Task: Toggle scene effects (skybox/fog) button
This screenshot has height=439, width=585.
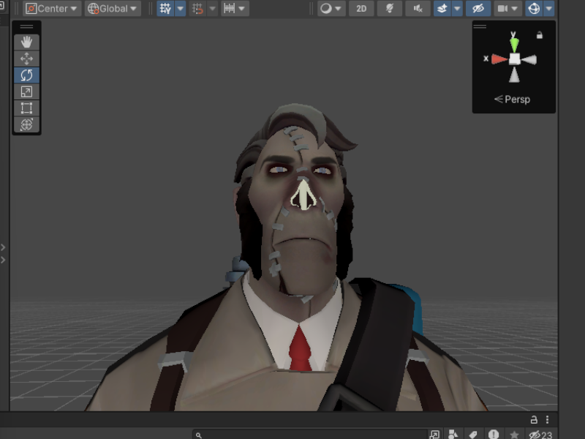Action: tap(442, 9)
